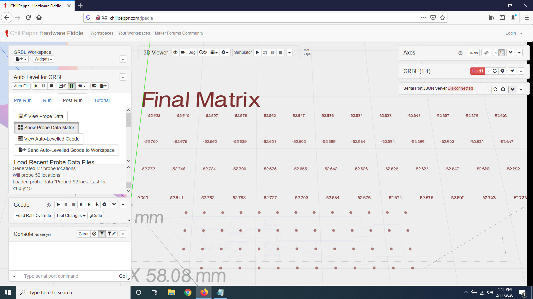Start the Auto-Level probing run with Play

[36, 86]
